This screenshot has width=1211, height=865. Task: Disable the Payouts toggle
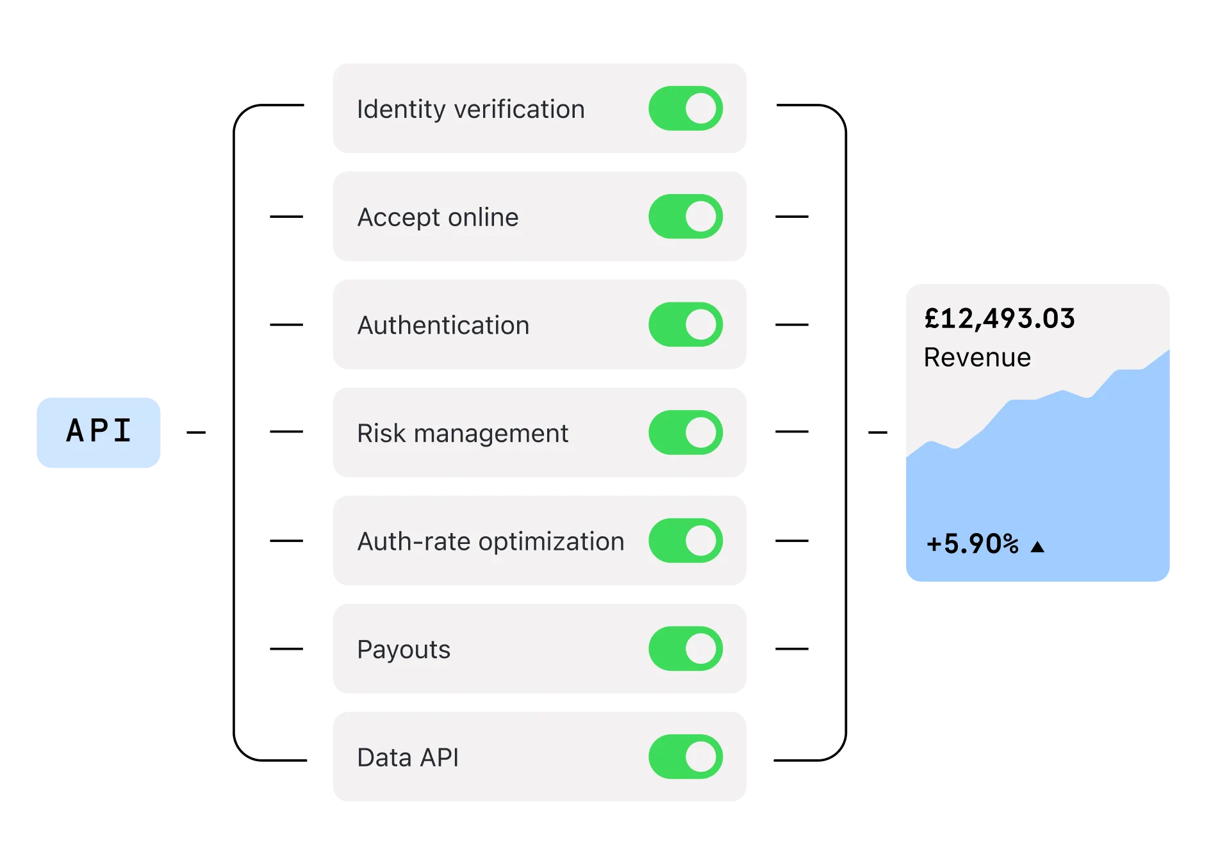[686, 648]
